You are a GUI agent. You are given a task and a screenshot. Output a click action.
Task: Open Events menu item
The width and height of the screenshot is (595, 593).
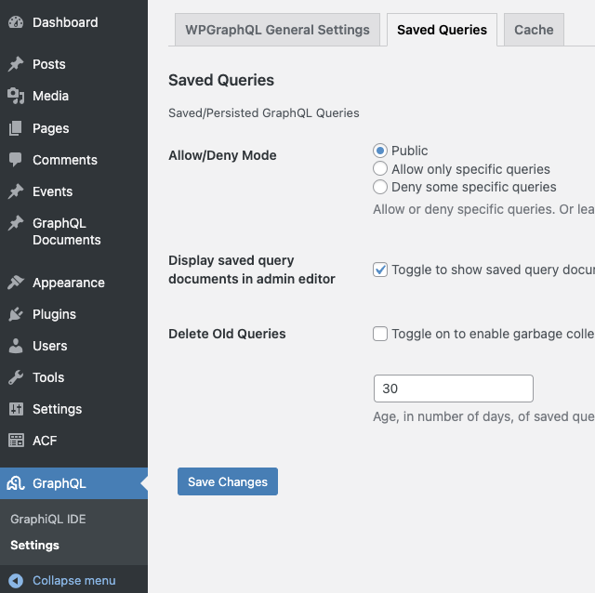click(74, 191)
